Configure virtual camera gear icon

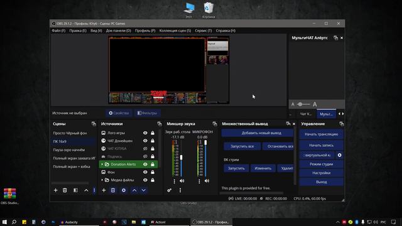coord(339,155)
